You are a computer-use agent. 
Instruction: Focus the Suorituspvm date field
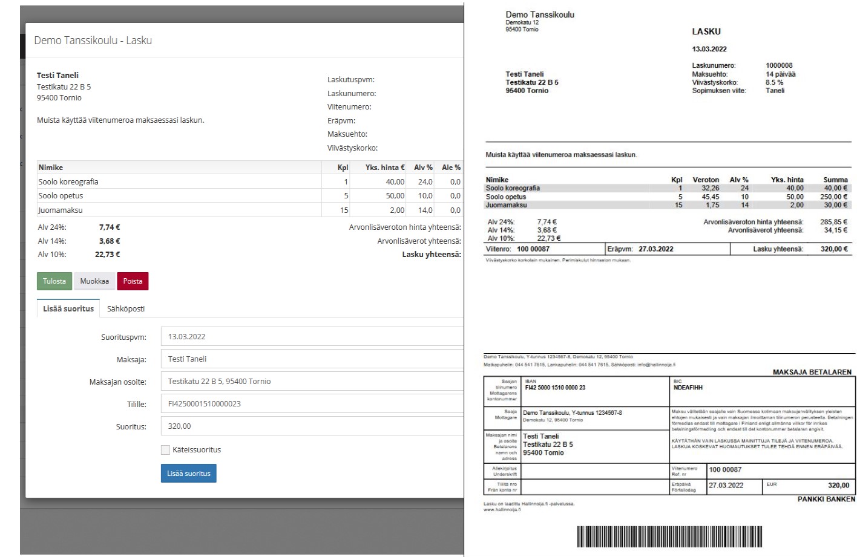click(x=312, y=337)
